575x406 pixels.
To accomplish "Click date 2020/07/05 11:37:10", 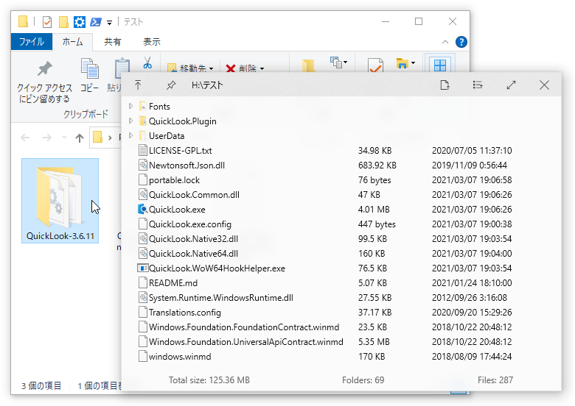I will click(472, 150).
